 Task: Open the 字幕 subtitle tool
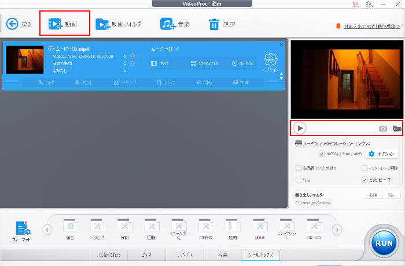(x=241, y=83)
